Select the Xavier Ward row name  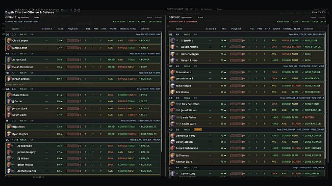[x=189, y=124]
